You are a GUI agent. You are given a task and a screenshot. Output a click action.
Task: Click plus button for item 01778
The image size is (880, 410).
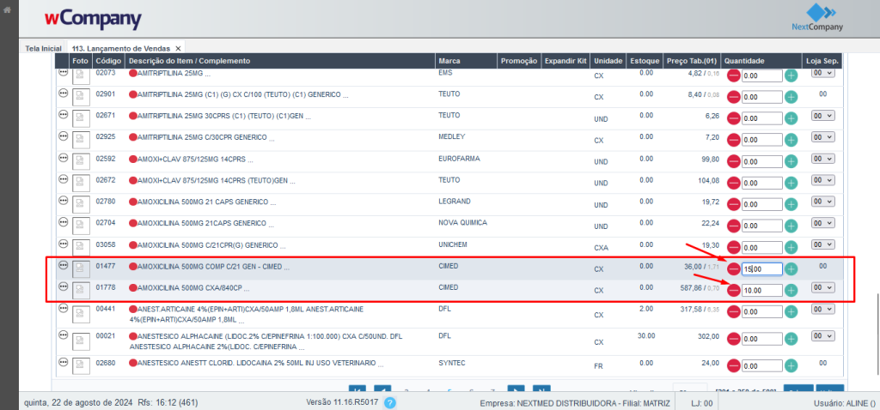[791, 290]
